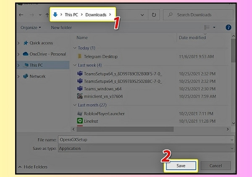Sort by Date modified column
This screenshot has height=177, width=252.
[192, 38]
